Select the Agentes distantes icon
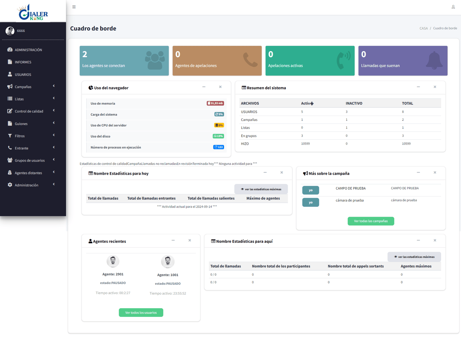Screen dimensions: 461x338 coord(10,173)
